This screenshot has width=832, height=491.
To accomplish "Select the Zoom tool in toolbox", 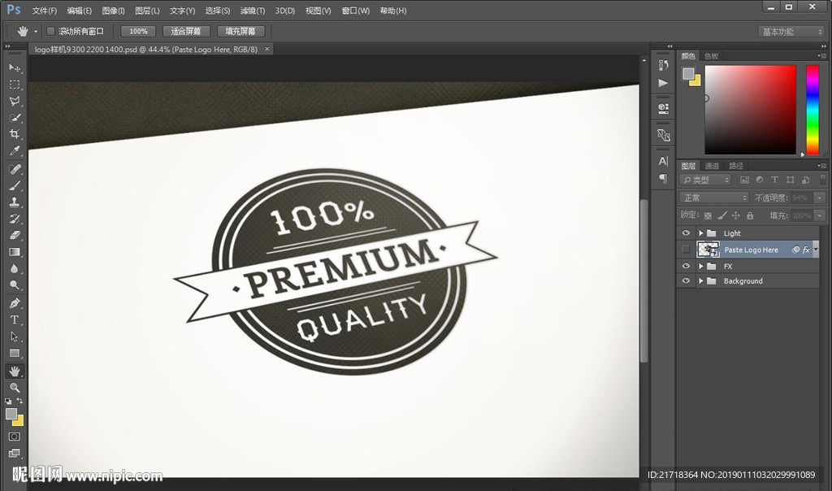I will pos(15,388).
